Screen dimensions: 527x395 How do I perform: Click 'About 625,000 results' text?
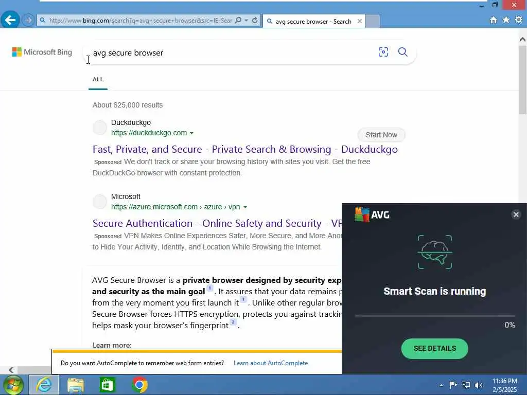point(128,105)
